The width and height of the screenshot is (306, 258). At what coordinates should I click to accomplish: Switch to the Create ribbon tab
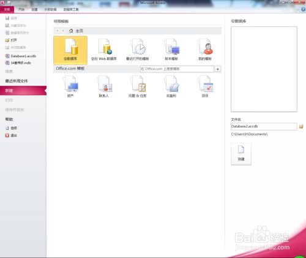tap(34, 9)
